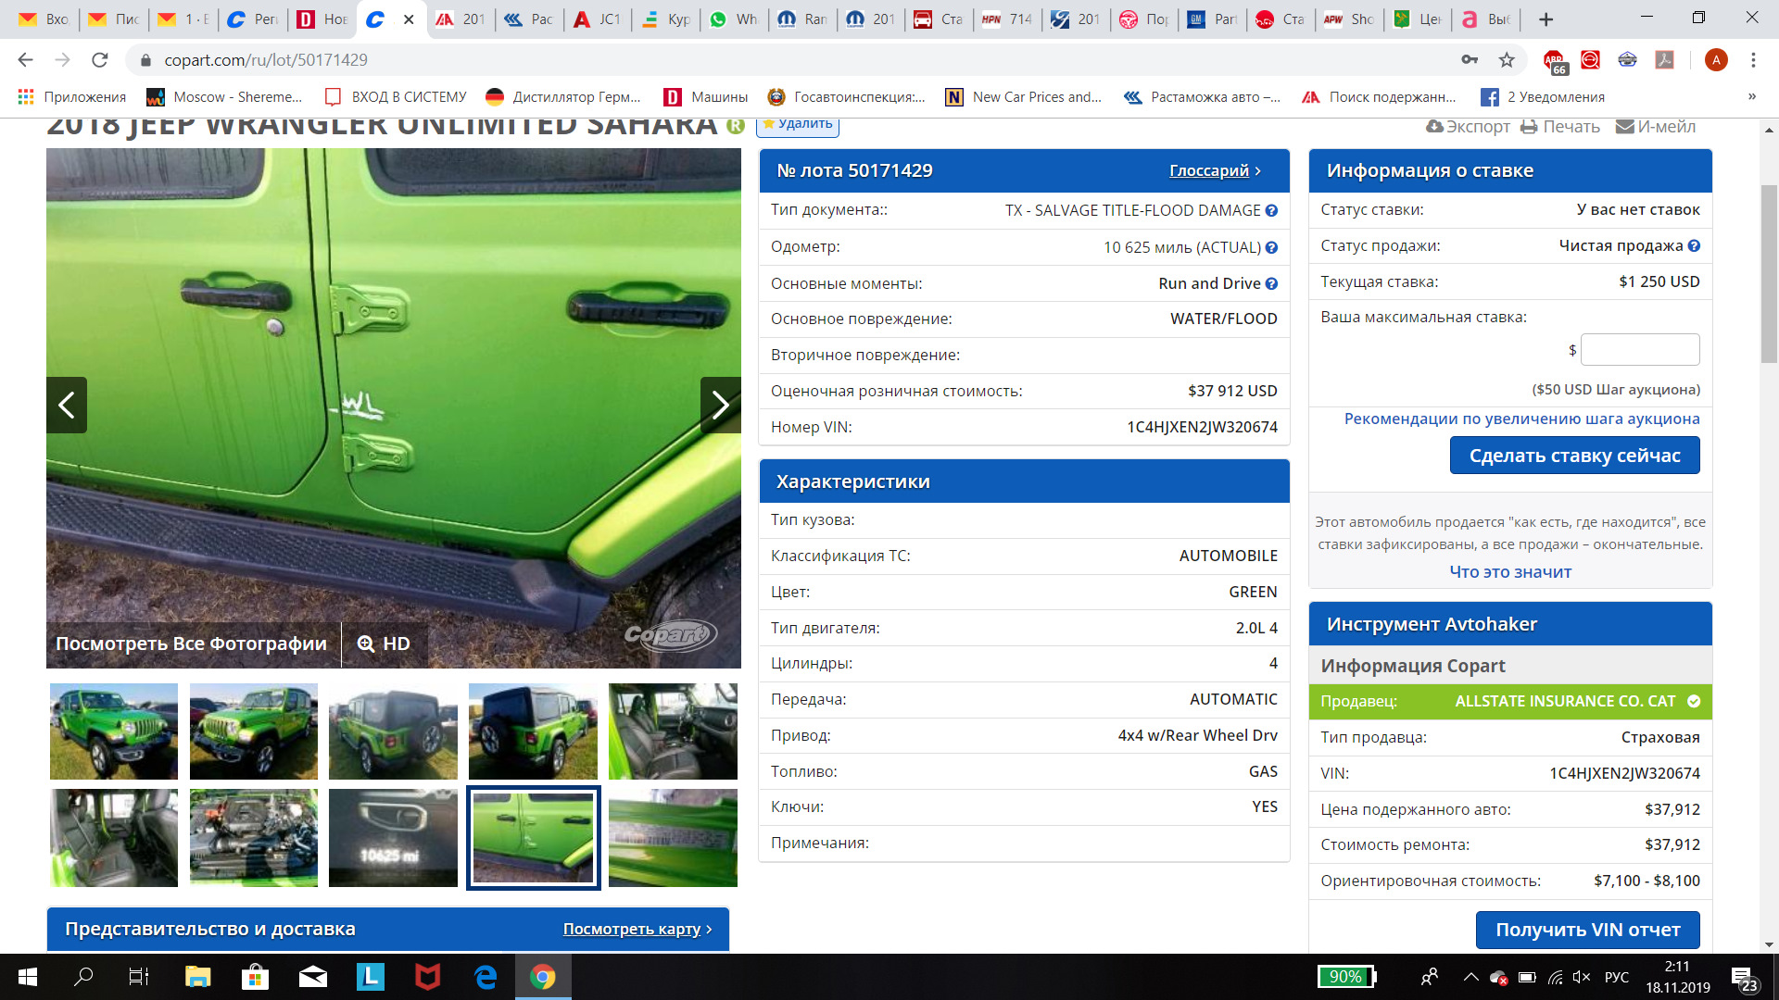Open the Chrome three-dot menu
Image resolution: width=1779 pixels, height=1000 pixels.
click(x=1753, y=60)
